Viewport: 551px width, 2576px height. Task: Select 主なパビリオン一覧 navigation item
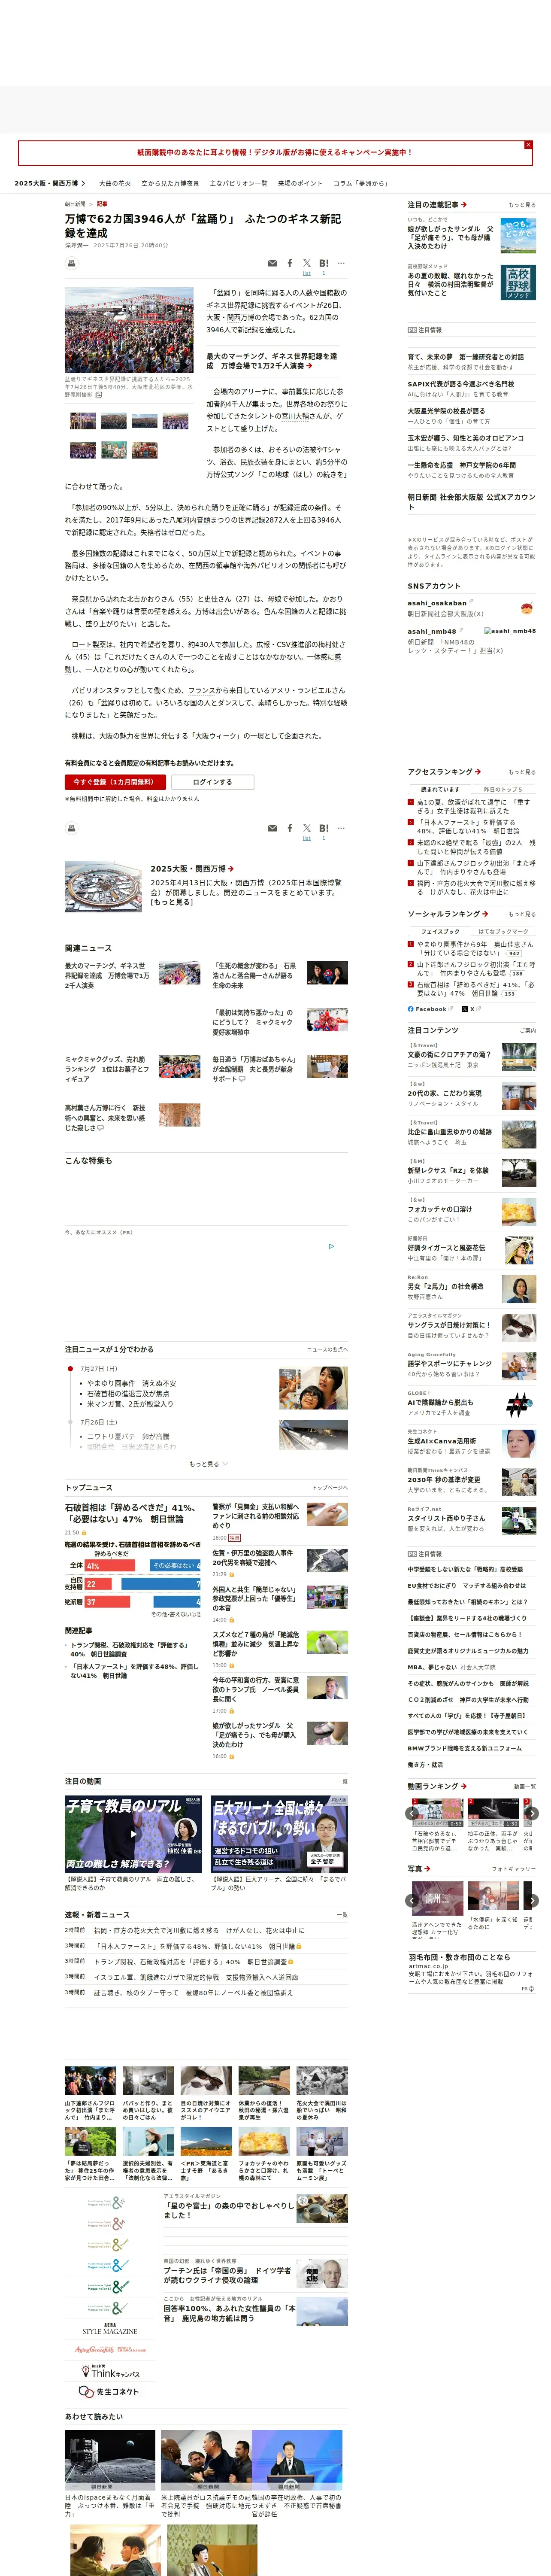(x=239, y=183)
